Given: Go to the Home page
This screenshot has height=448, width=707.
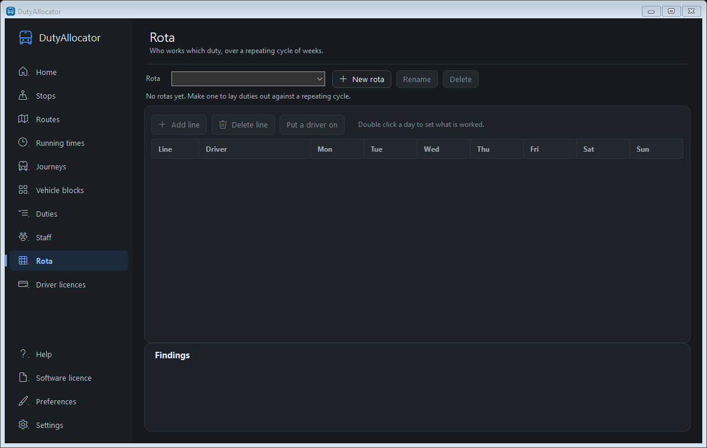Looking at the screenshot, I should tap(69, 72).
